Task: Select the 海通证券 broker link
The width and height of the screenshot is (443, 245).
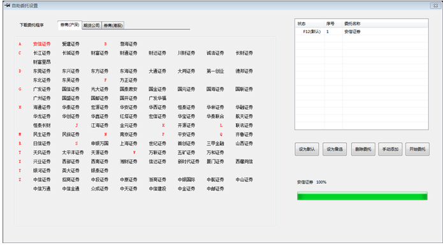Action: coord(42,107)
